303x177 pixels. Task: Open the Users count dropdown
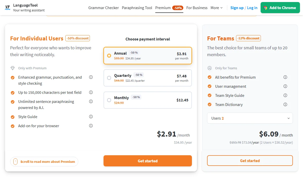click(249, 118)
